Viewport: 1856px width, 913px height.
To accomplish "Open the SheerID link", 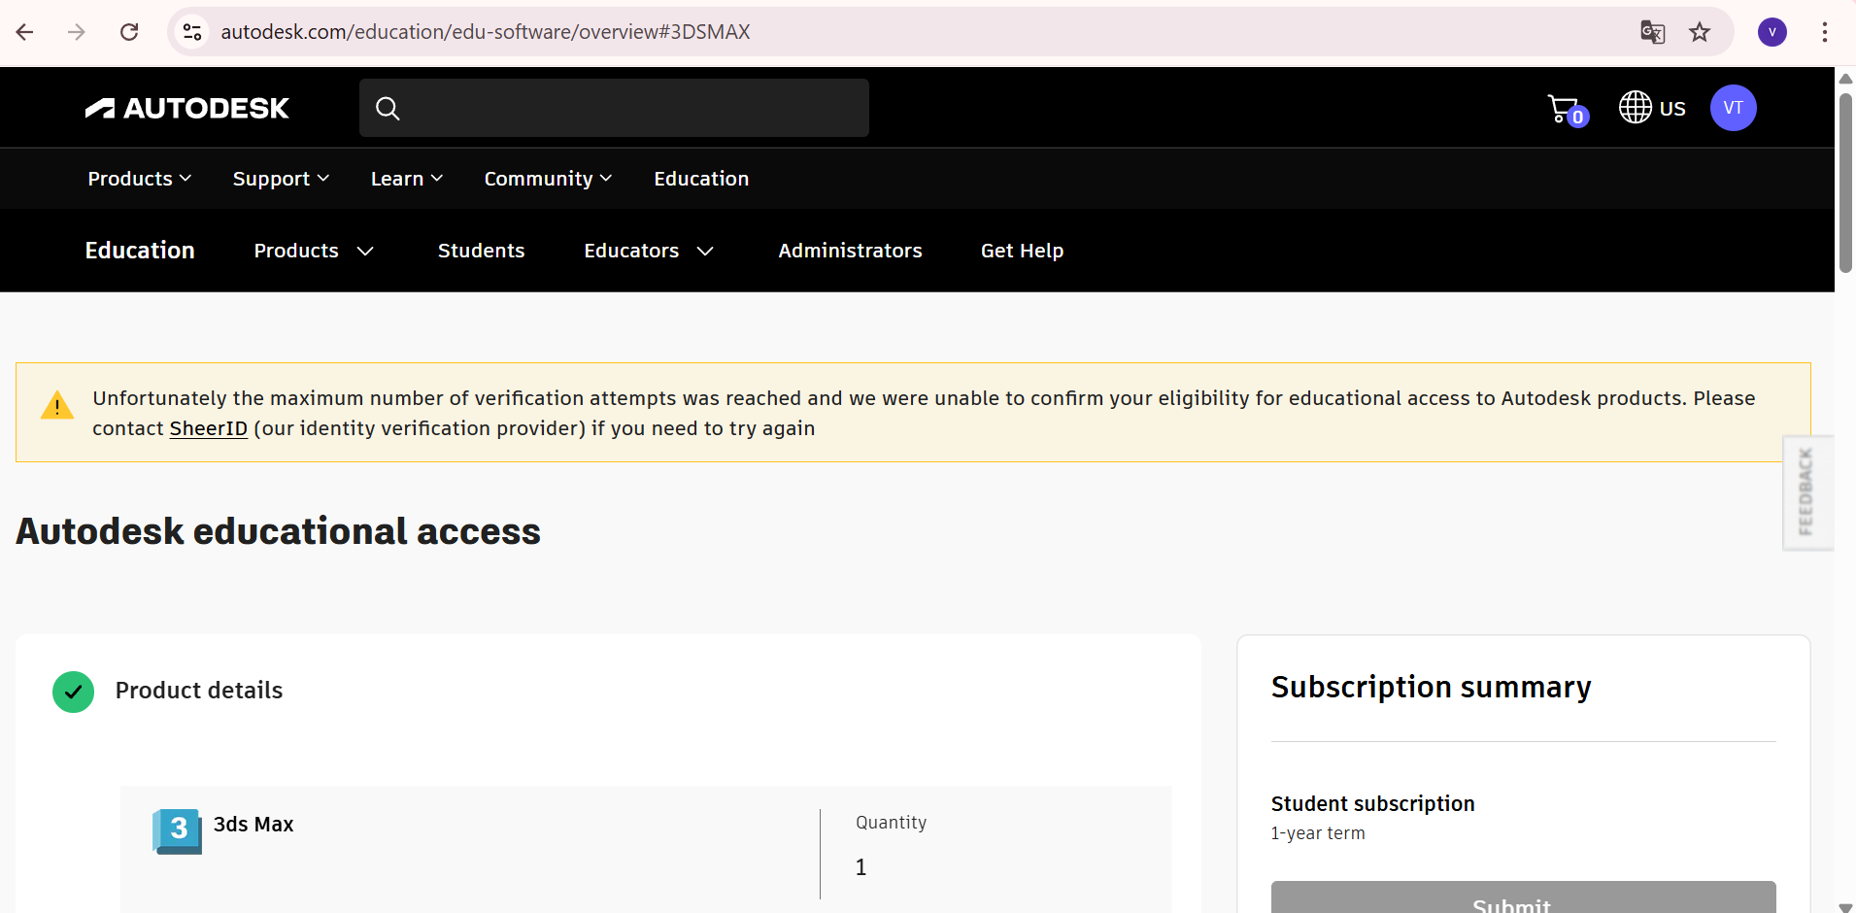I will [208, 428].
